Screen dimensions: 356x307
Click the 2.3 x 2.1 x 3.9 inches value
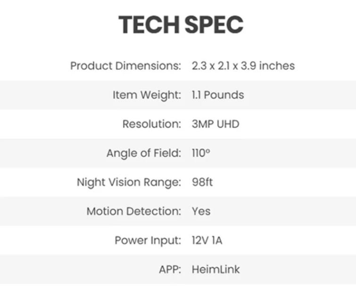[243, 66]
